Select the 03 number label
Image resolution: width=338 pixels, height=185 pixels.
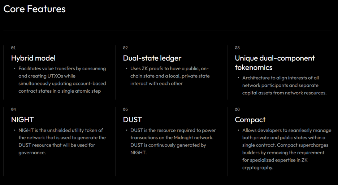tap(237, 48)
